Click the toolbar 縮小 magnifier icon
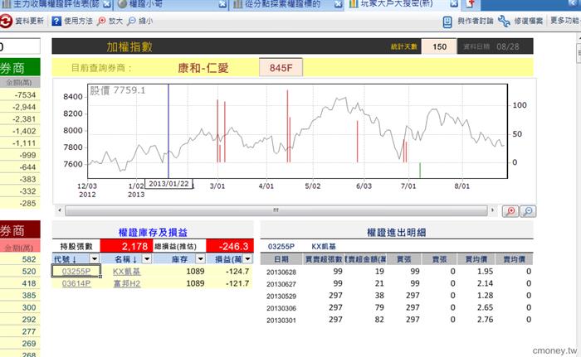The width and height of the screenshot is (581, 357). click(x=131, y=21)
